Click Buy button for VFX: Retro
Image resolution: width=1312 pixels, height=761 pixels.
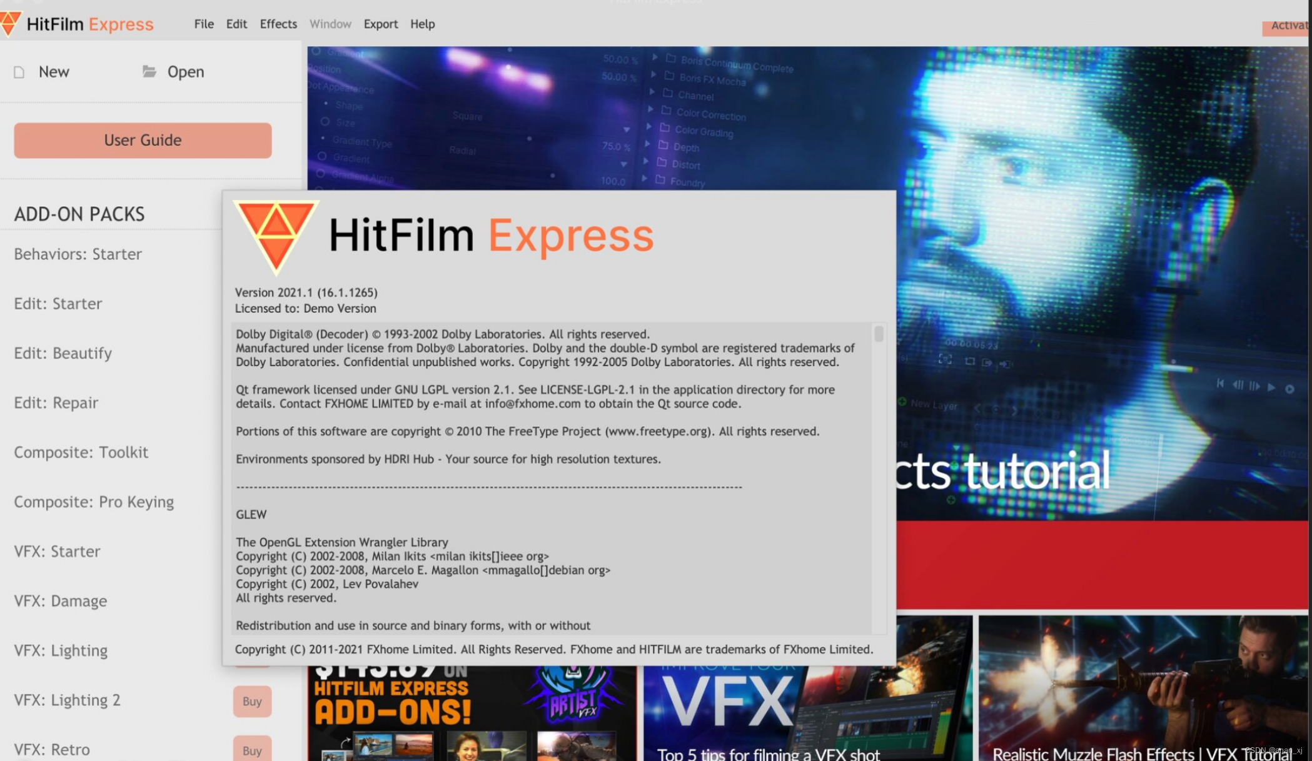tap(252, 750)
